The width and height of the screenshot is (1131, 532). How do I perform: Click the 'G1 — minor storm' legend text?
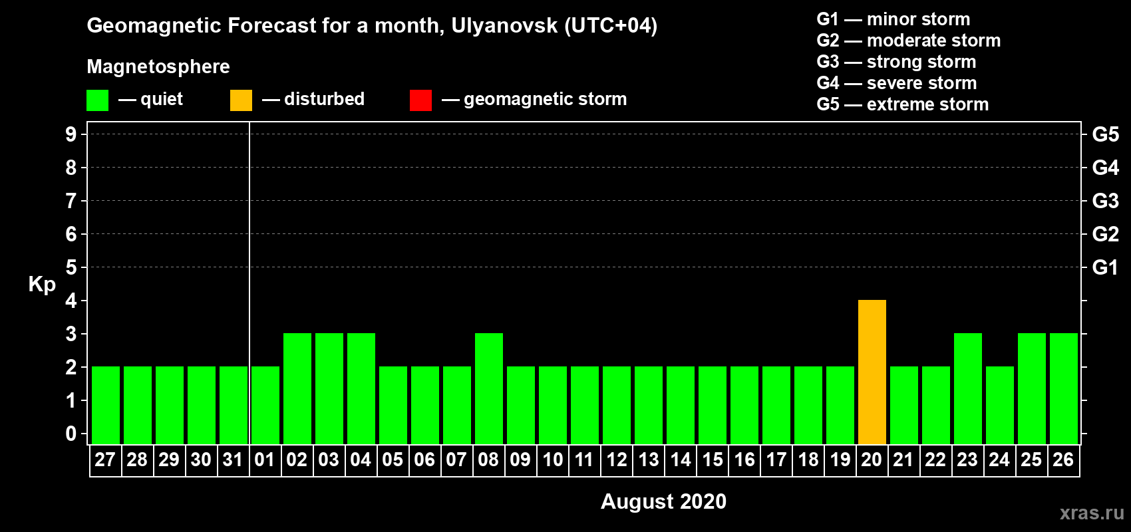(x=893, y=19)
